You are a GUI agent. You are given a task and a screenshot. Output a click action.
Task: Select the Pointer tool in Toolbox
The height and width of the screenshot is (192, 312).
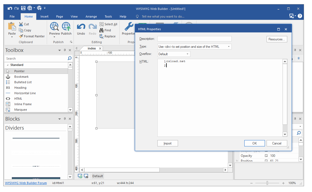point(36,71)
